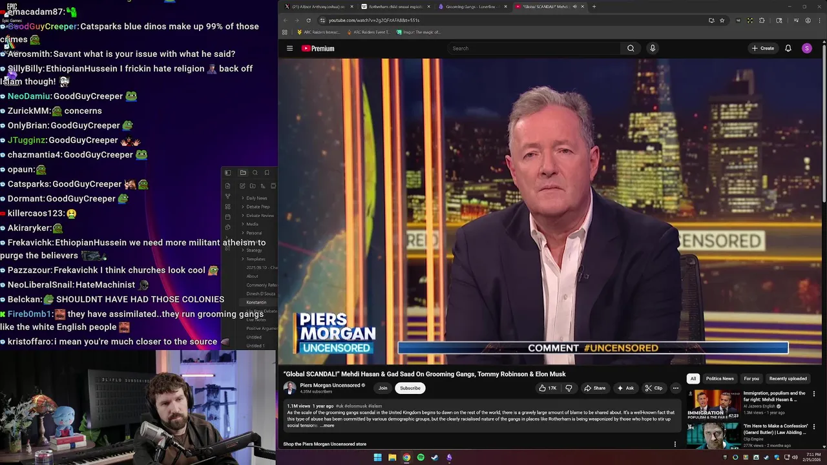
Task: Expand Debate Review folder in Obsidian
Action: click(x=260, y=216)
